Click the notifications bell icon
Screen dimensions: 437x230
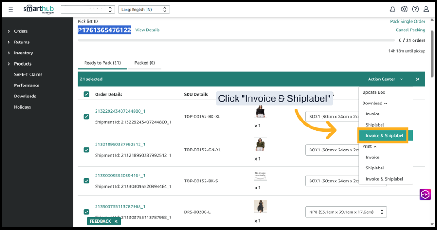(x=392, y=9)
